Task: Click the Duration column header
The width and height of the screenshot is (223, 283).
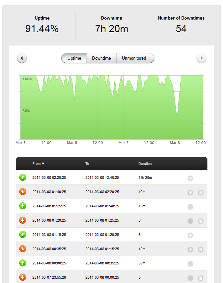Action: [x=145, y=164]
